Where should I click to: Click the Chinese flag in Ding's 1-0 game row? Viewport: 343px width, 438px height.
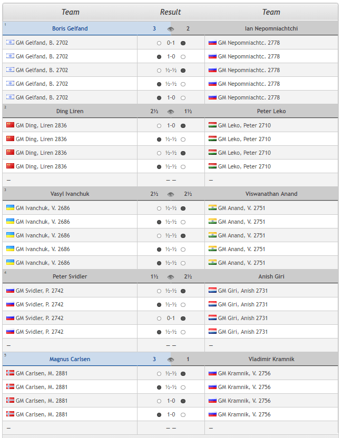10,125
